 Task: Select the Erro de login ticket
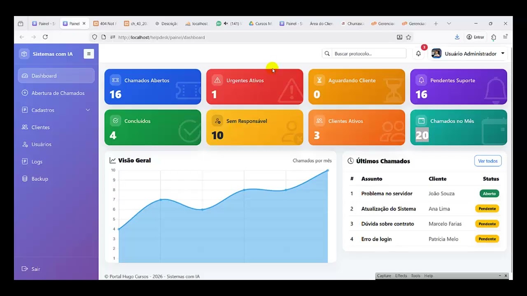point(376,239)
